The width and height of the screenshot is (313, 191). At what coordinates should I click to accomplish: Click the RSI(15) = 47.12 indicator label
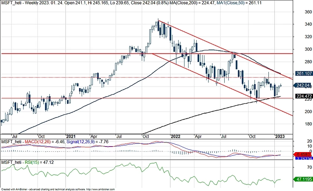click(39, 162)
